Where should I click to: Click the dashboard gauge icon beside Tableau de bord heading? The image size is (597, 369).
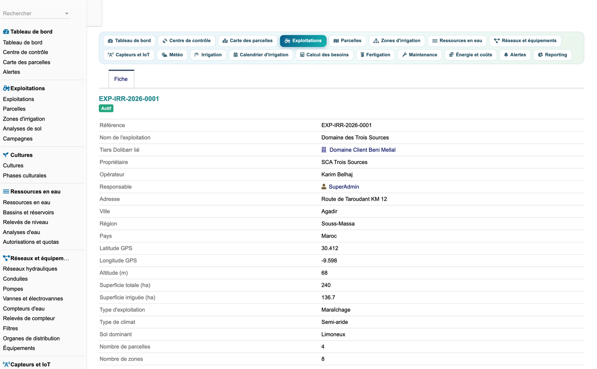(6, 32)
